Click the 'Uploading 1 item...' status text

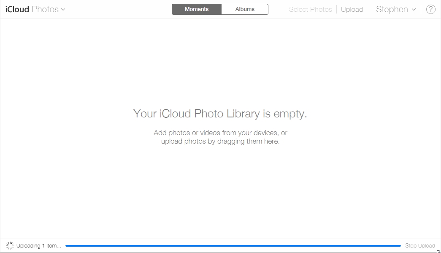[38, 245]
